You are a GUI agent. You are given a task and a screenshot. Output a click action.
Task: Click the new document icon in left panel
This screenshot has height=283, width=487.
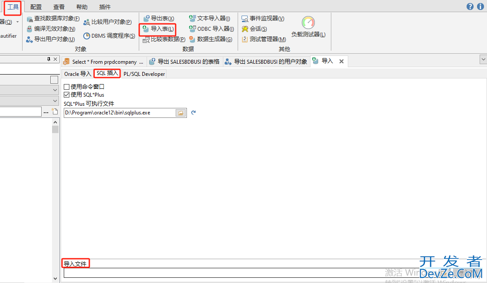pos(55,111)
